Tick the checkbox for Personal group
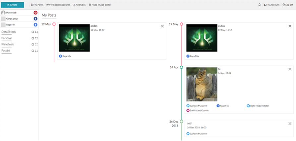Screen dimensions: 296x141 point(32,38)
